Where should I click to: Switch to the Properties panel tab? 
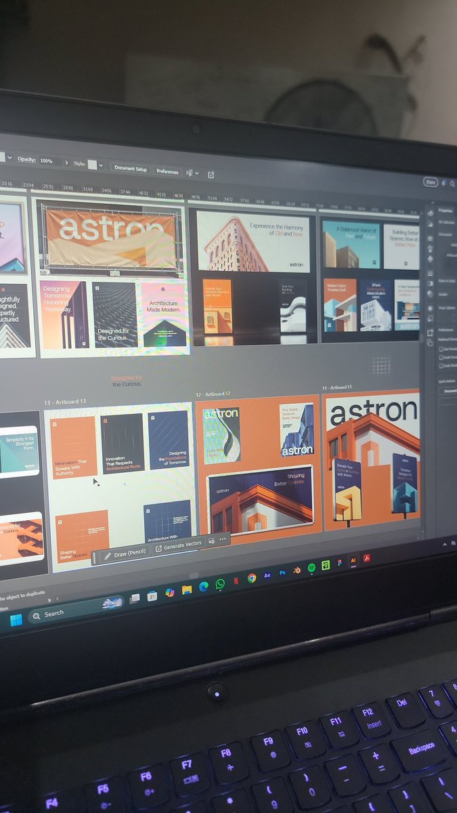445,211
